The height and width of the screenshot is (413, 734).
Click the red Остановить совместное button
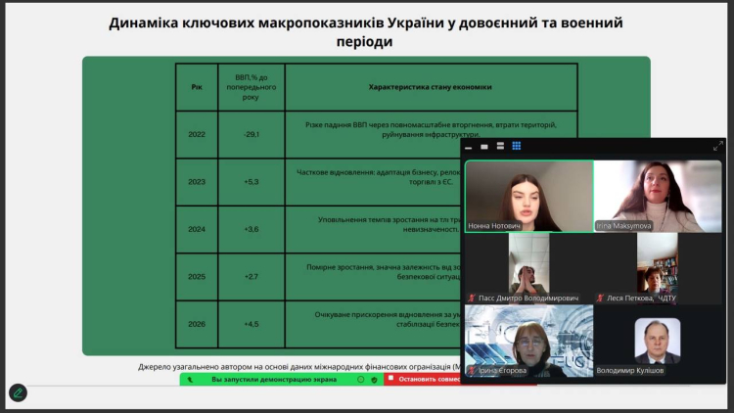(x=423, y=379)
